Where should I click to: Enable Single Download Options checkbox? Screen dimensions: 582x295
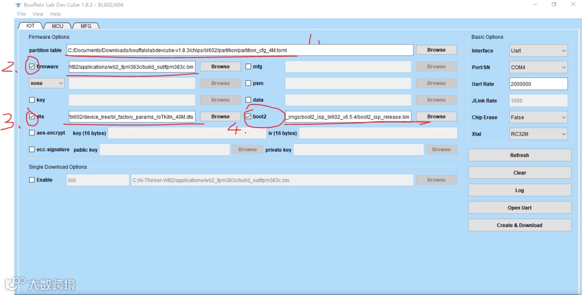click(x=32, y=180)
